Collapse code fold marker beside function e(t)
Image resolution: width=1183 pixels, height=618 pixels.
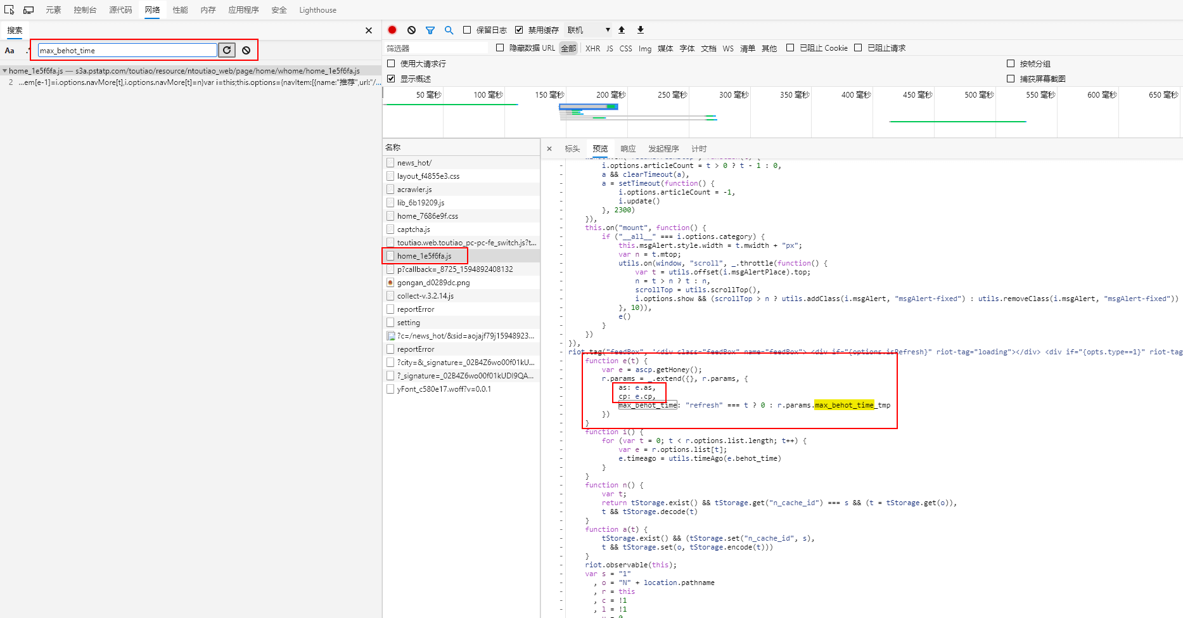coord(561,361)
